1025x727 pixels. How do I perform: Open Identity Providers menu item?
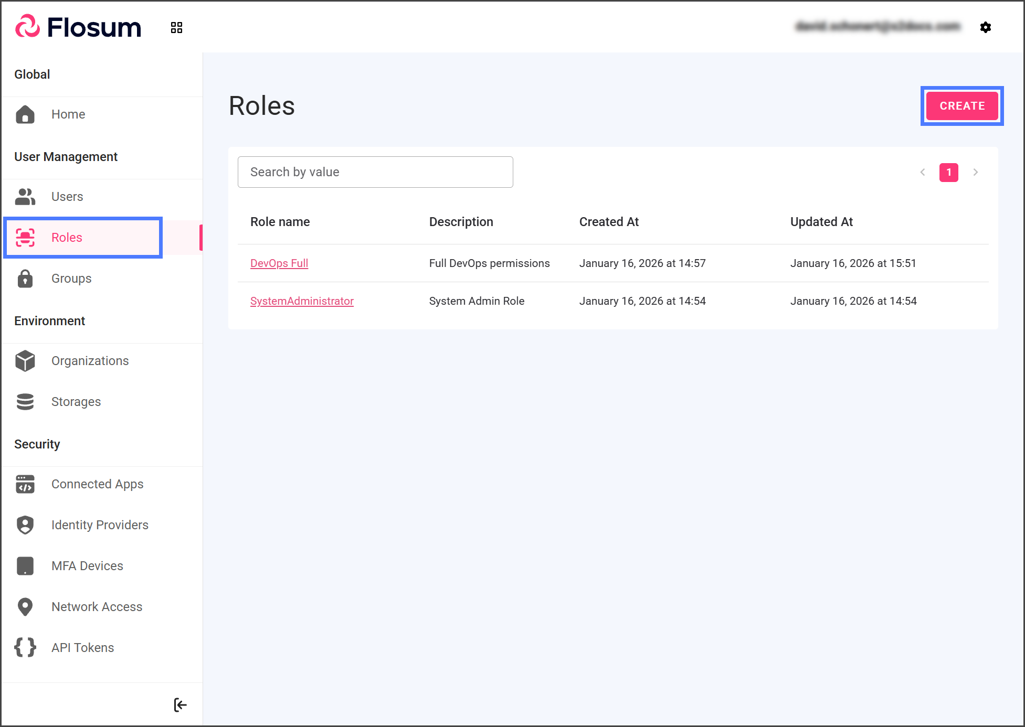click(x=100, y=525)
